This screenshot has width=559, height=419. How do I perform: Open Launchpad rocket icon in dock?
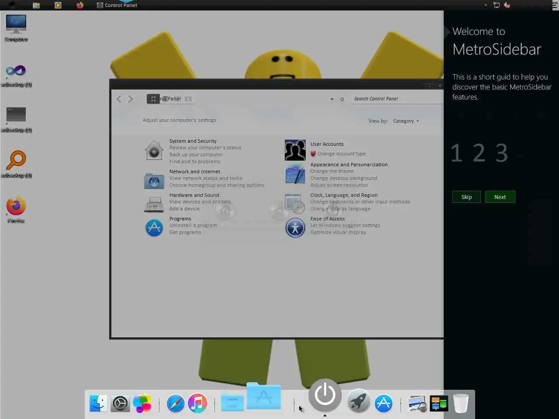click(x=359, y=401)
